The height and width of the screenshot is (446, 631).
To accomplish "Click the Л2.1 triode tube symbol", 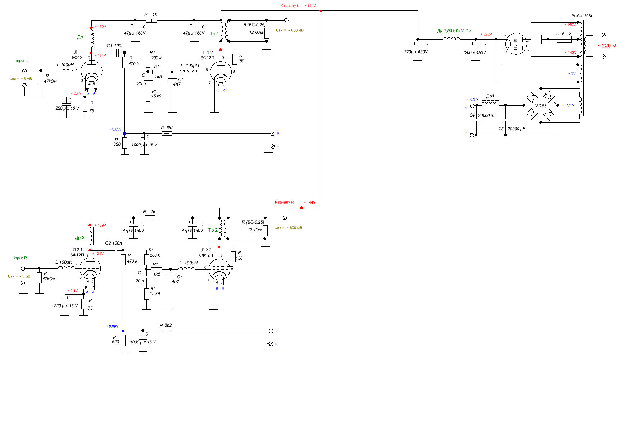I will pyautogui.click(x=90, y=269).
